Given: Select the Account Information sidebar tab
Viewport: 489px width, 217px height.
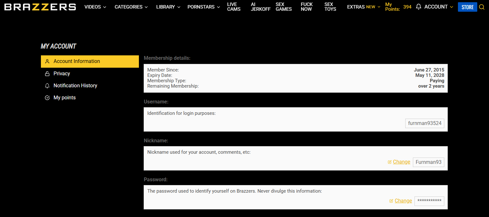Looking at the screenshot, I should click(90, 61).
